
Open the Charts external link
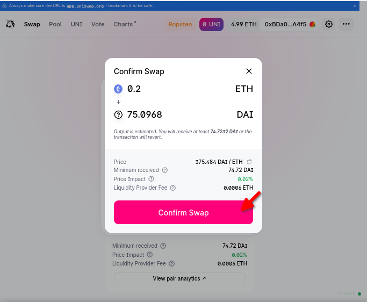pyautogui.click(x=125, y=24)
